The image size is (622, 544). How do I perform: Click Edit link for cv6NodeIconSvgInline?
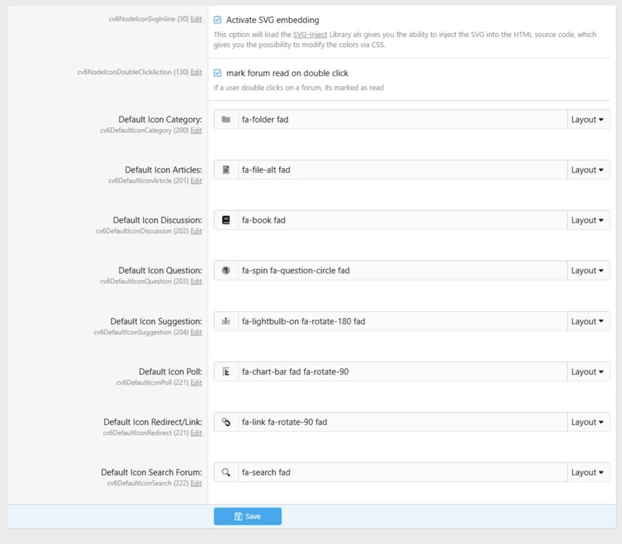196,19
